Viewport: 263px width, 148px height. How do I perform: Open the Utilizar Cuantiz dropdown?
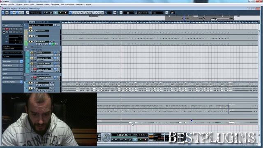click(143, 13)
